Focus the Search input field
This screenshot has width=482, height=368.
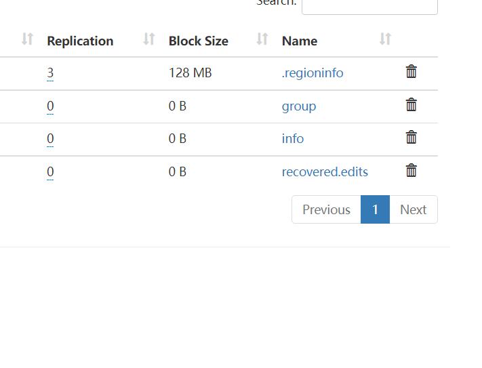tap(369, 5)
